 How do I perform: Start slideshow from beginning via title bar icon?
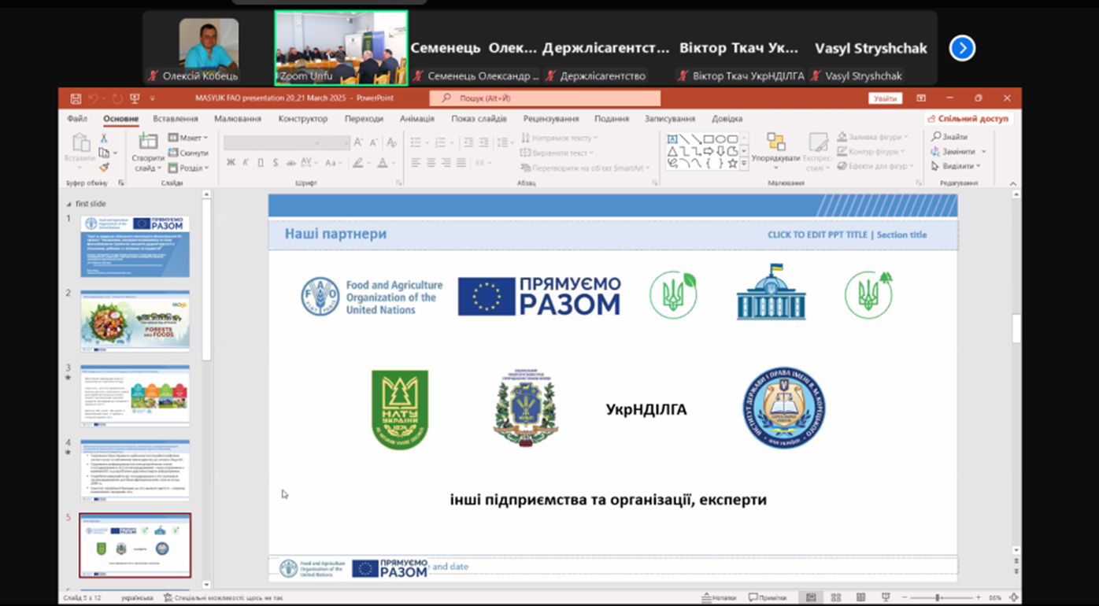tap(135, 98)
